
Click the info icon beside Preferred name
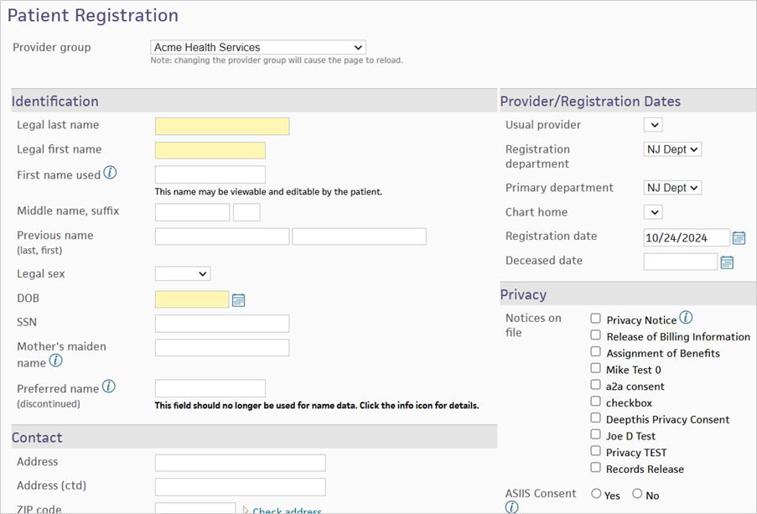pos(109,387)
